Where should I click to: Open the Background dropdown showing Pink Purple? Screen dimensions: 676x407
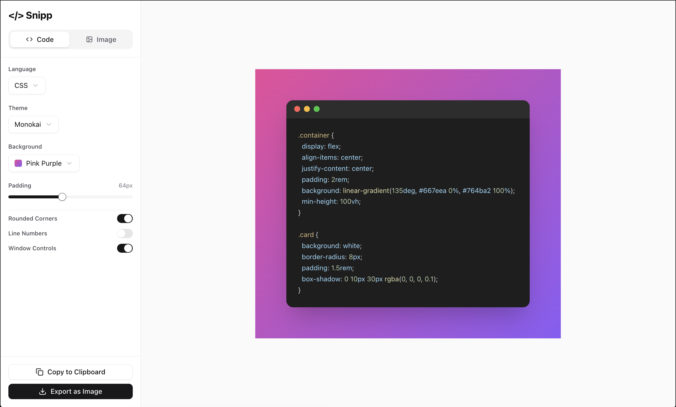[44, 163]
